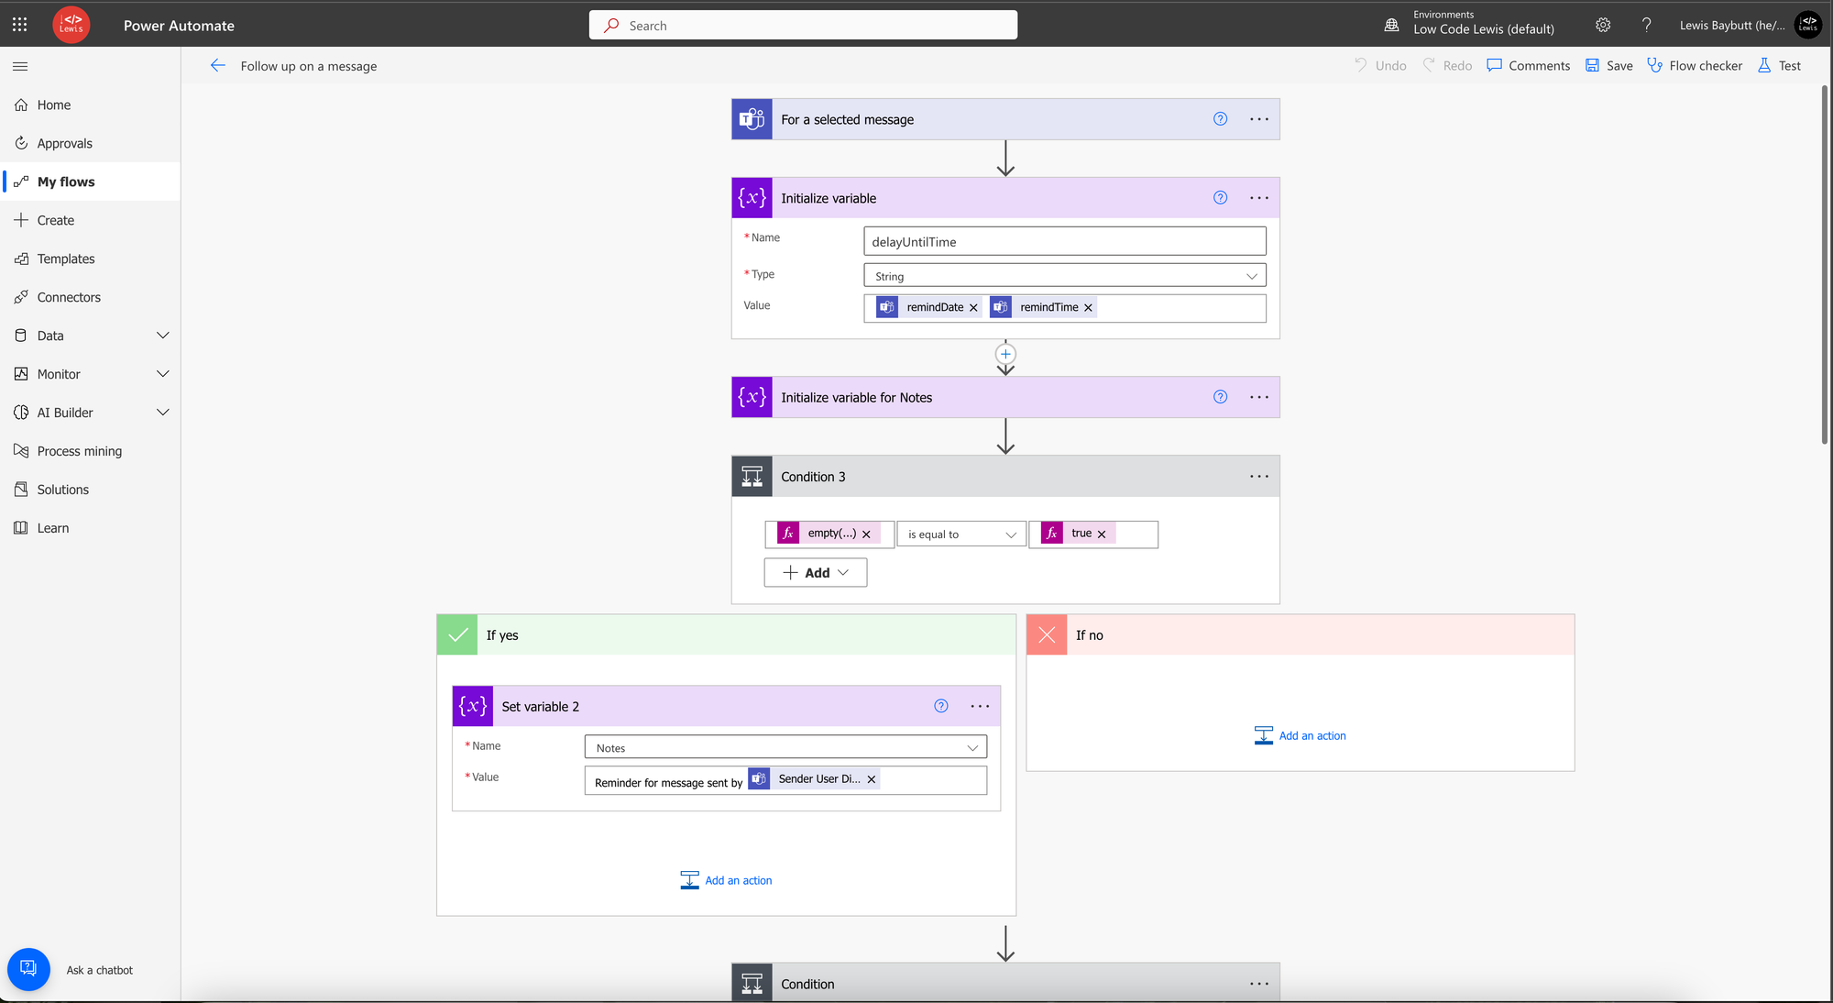Screen dimensions: 1833x1003
Task: Open help for Initialize variable action
Action: click(1220, 198)
